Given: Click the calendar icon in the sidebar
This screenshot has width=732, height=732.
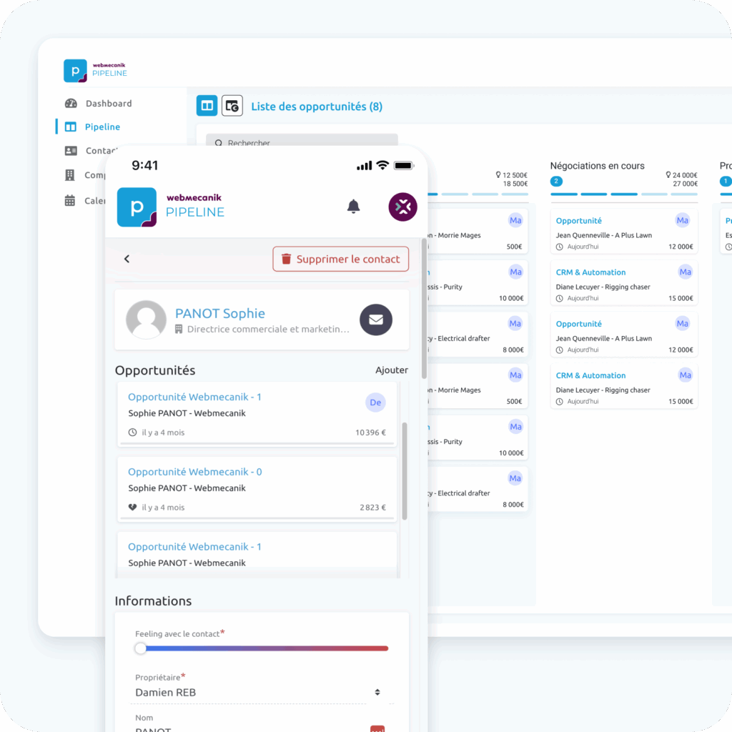Looking at the screenshot, I should (x=70, y=201).
